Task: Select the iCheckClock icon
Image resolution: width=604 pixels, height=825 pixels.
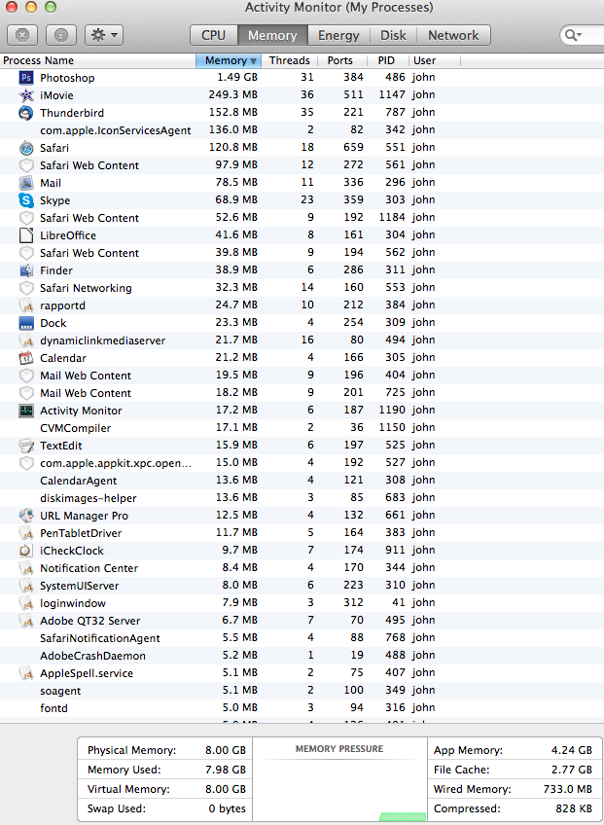Action: [26, 551]
